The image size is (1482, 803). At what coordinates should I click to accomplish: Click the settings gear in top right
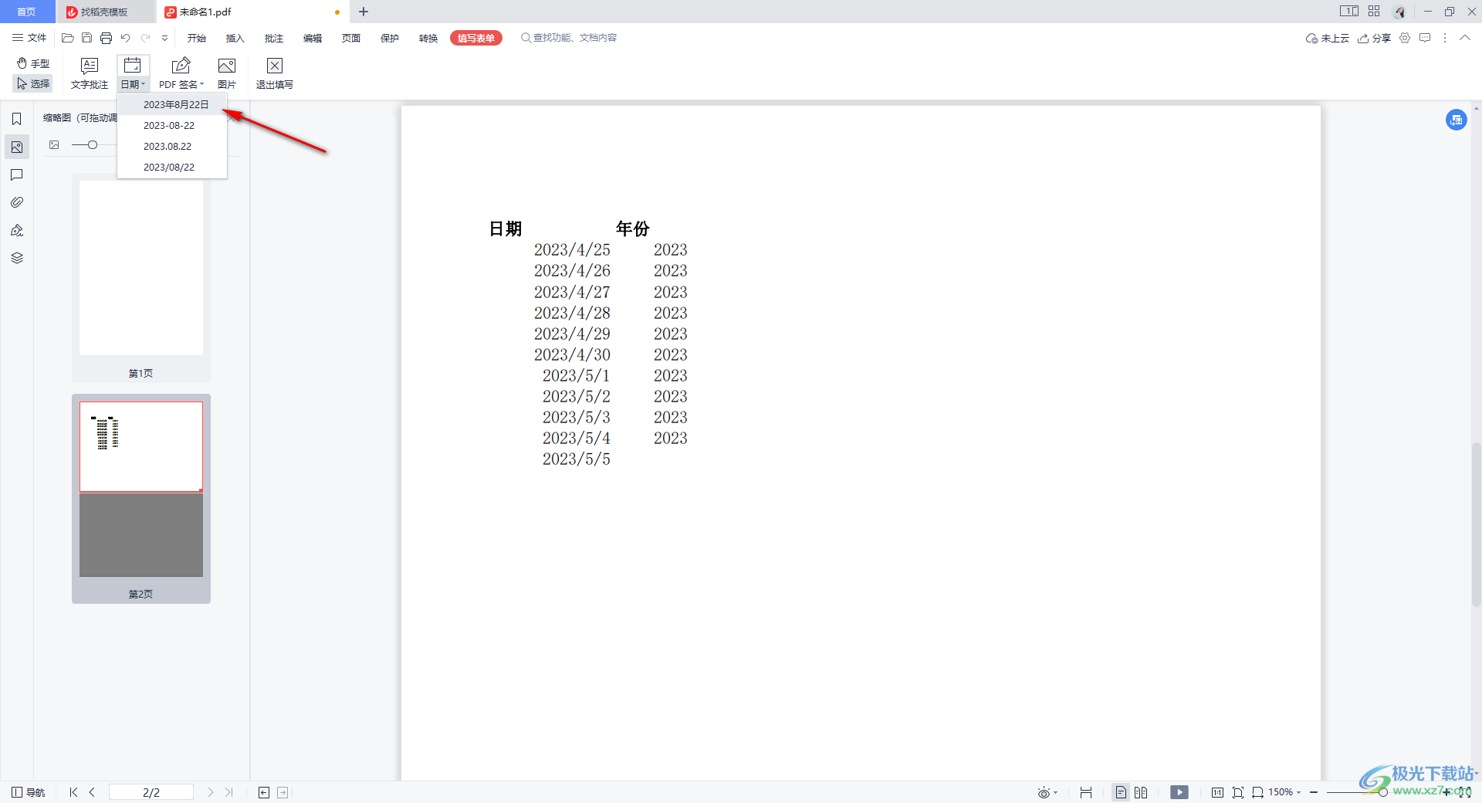(1405, 38)
